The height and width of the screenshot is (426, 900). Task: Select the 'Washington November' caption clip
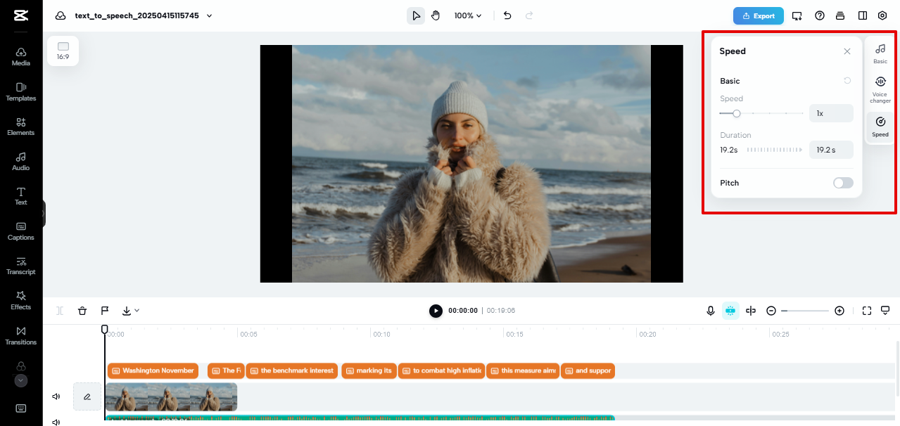point(153,370)
